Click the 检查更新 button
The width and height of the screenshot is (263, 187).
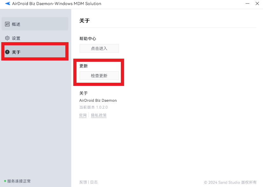tap(99, 76)
